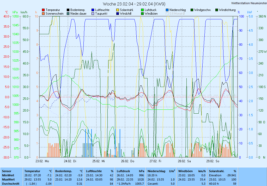The width and height of the screenshot is (267, 186).
Task: Toggle the Windböen legend box at top
Action: tap(142, 14)
